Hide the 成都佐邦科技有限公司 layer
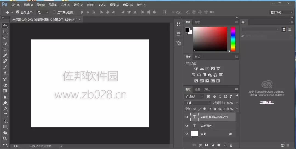 click(x=187, y=117)
